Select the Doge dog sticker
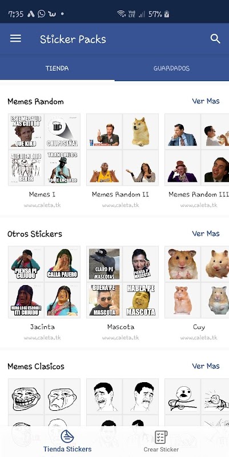Viewport: 229px width, 457px height. click(140, 131)
